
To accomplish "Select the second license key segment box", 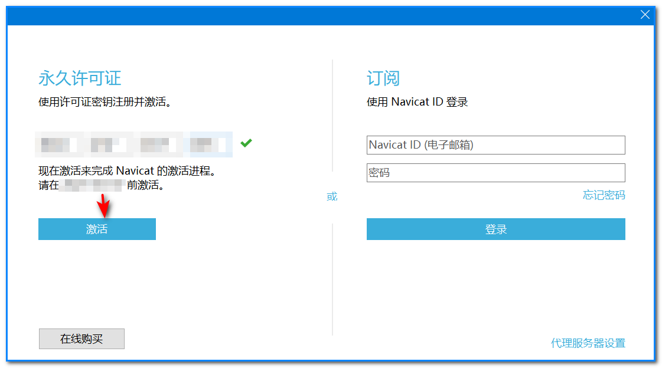I will (109, 144).
